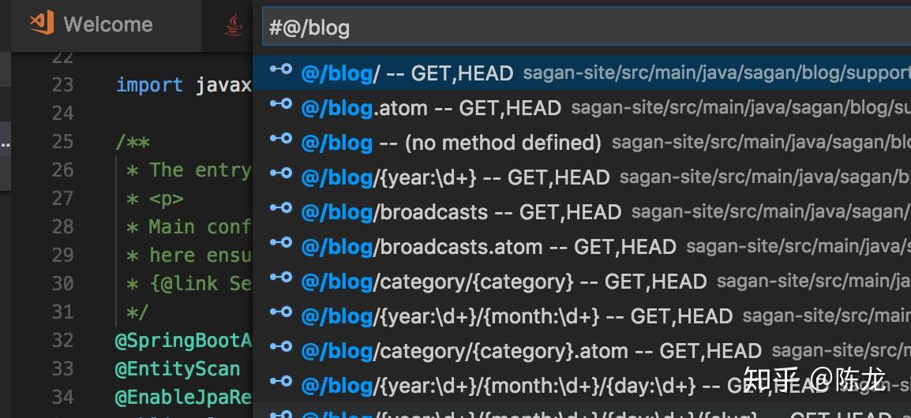
Task: Click the symbol icon beside @/blog/ result
Action: point(281,69)
